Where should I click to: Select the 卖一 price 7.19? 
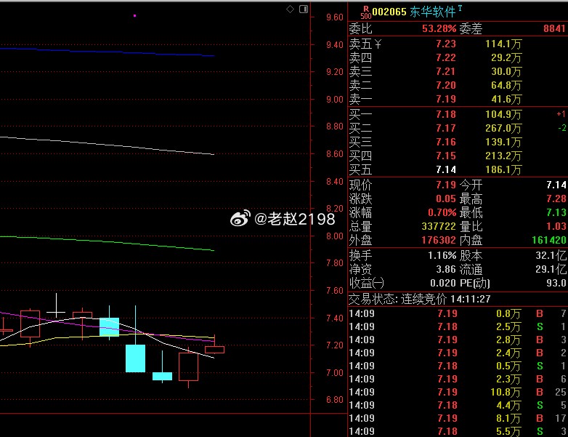pyautogui.click(x=446, y=99)
